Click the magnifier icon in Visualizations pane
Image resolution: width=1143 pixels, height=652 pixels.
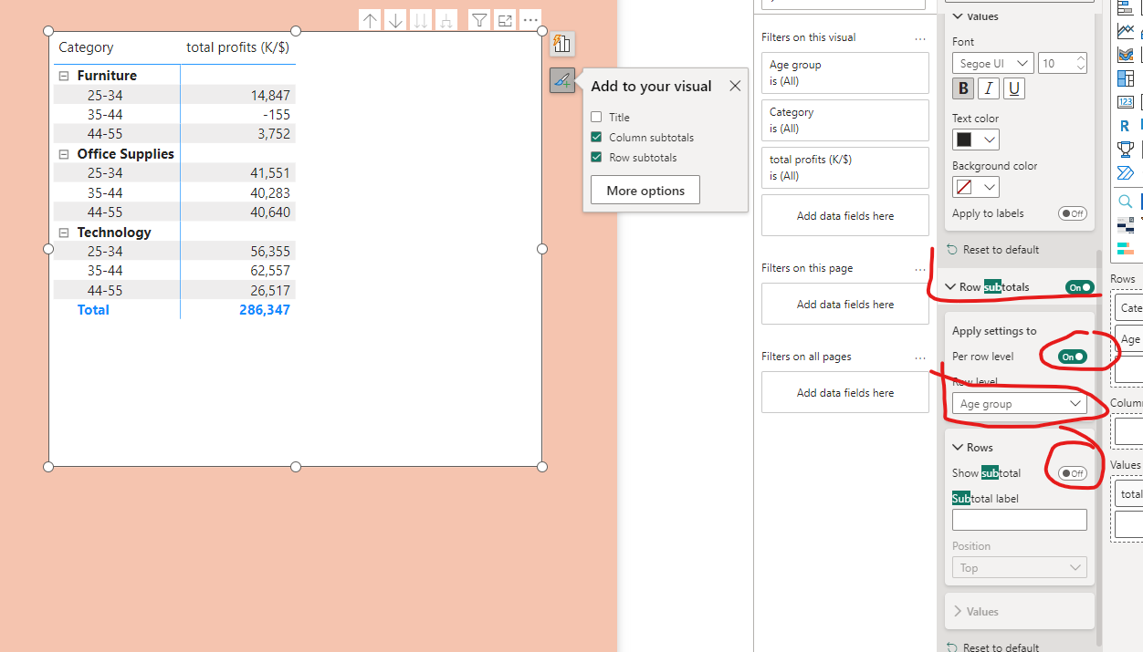click(1126, 202)
